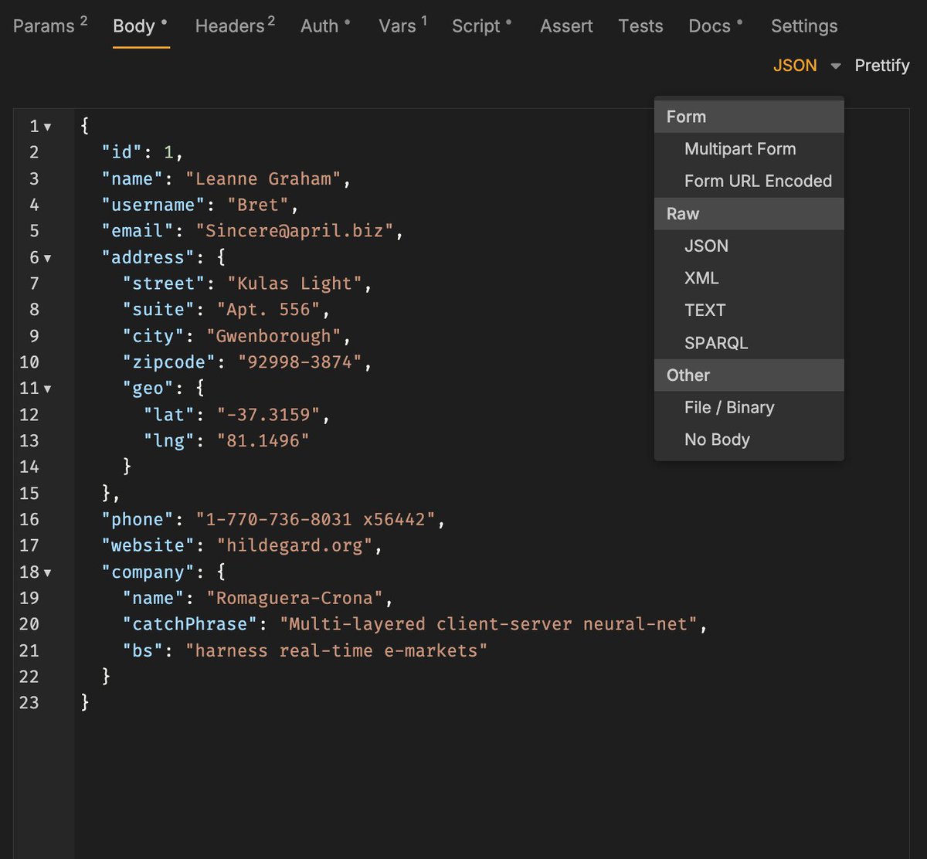The width and height of the screenshot is (927, 859).
Task: Collapse the geo object fold on line 11
Action: pyautogui.click(x=48, y=389)
